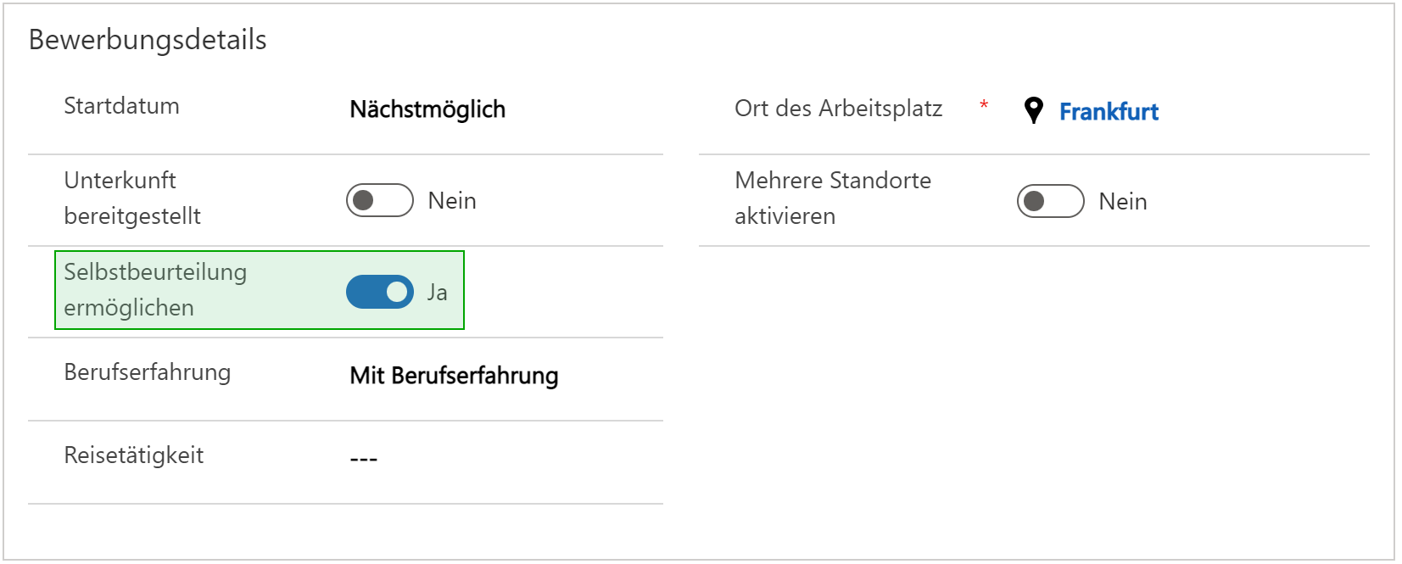This screenshot has width=1402, height=564.
Task: Click Nein label next to Unterkunft toggle
Action: point(452,200)
